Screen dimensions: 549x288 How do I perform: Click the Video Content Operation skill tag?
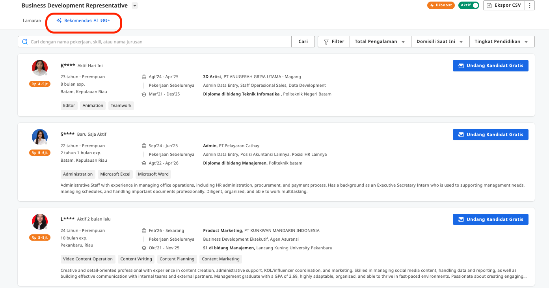pyautogui.click(x=88, y=259)
